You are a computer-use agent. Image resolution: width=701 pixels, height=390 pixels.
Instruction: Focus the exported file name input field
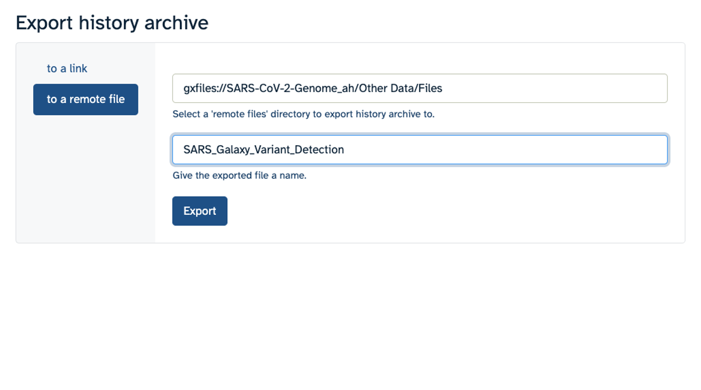(419, 149)
